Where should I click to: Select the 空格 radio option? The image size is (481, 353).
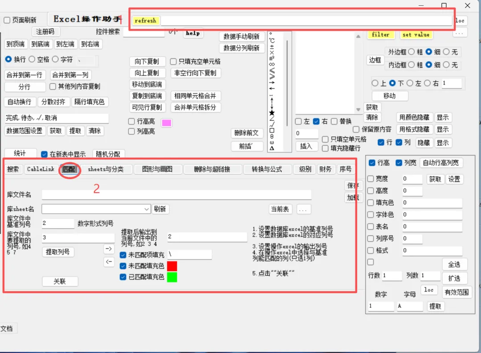pyautogui.click(x=32, y=59)
